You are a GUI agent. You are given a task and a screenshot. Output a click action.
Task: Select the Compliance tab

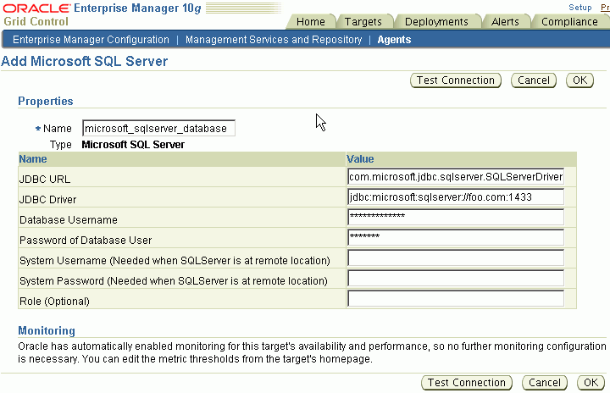coord(569,22)
